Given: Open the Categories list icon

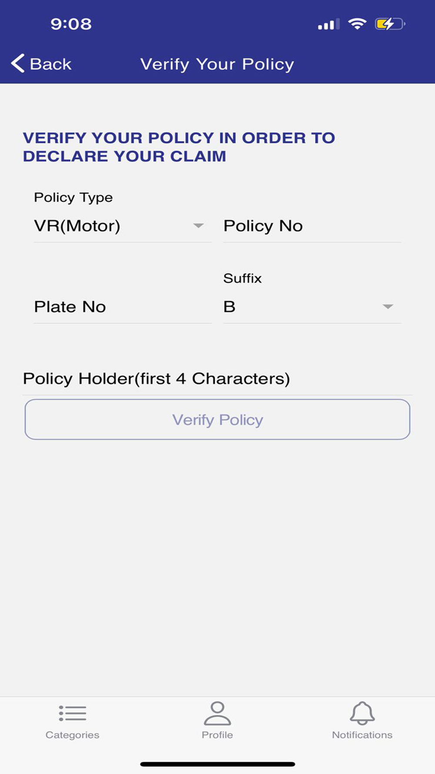Looking at the screenshot, I should tap(73, 713).
